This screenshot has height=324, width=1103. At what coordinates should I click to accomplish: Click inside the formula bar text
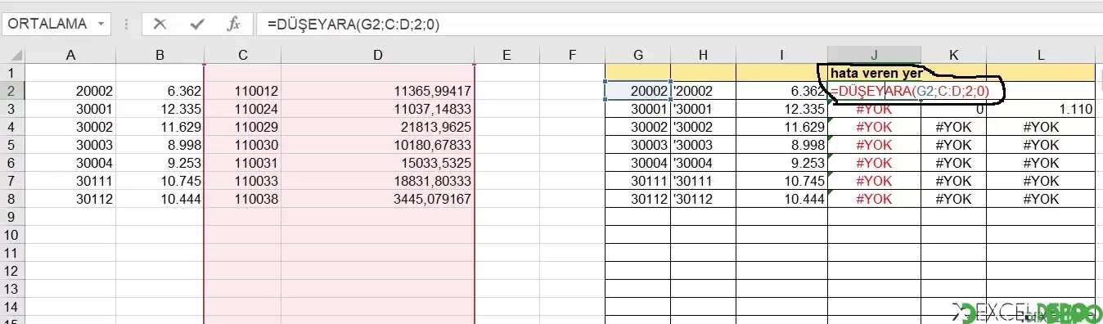[679, 25]
